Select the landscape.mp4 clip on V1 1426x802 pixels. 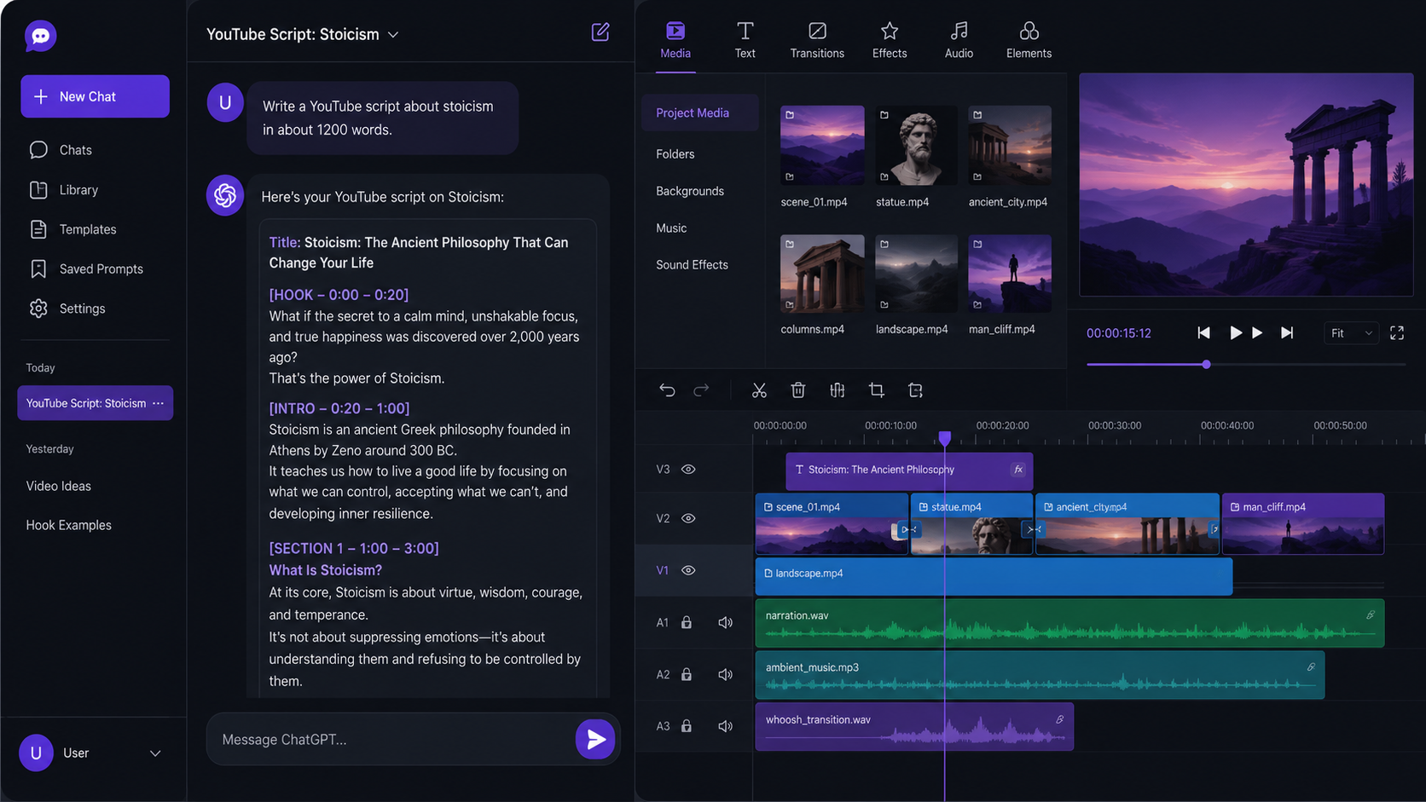[994, 577]
